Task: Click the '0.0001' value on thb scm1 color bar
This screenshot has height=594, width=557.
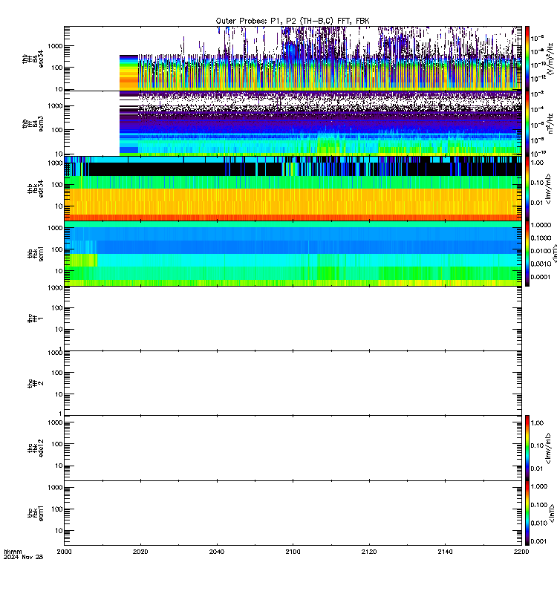Action: (x=541, y=277)
